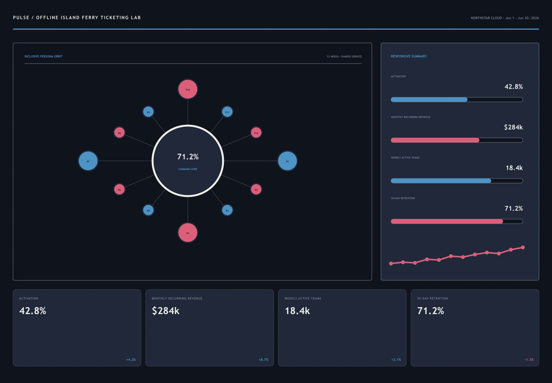Click the "+2.1%" change on Weekly Active Teams card
Screen dimensions: 552x383
tap(396, 360)
